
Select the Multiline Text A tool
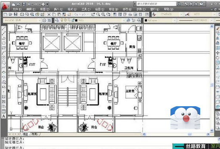coord(4,117)
